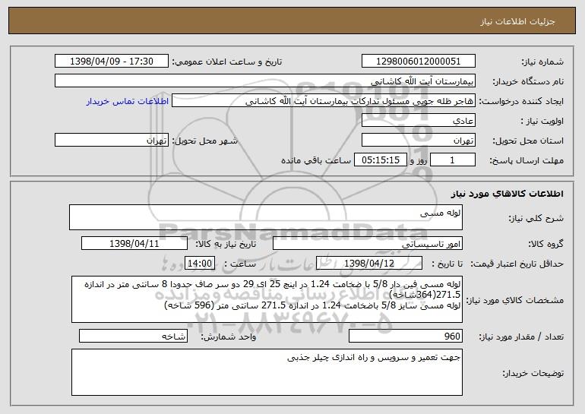Image resolution: width=585 pixels, height=414 pixels.
Task: Click the remaining time field 05:15:15
Action: (380, 160)
